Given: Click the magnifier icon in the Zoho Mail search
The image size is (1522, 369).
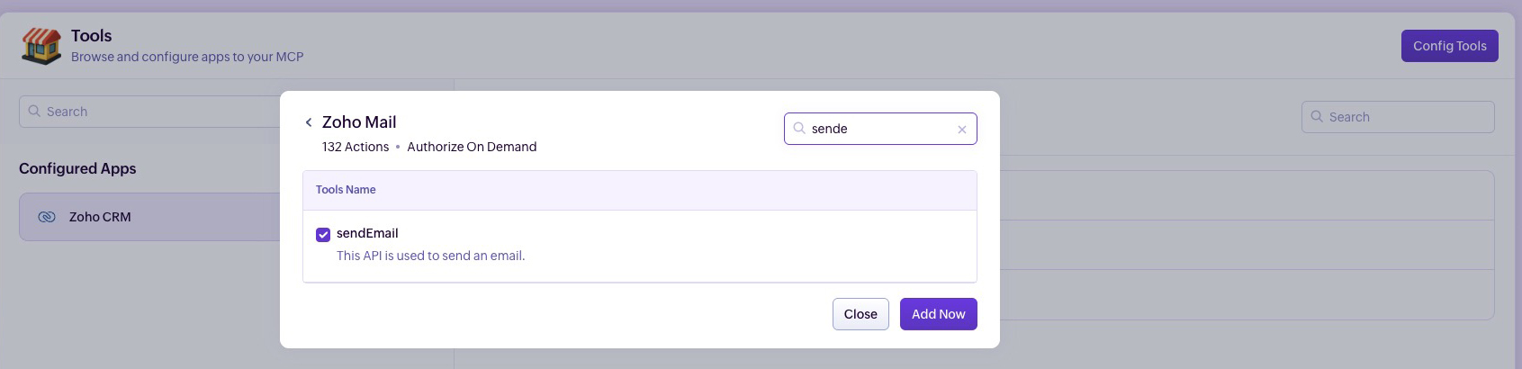Looking at the screenshot, I should pyautogui.click(x=799, y=129).
